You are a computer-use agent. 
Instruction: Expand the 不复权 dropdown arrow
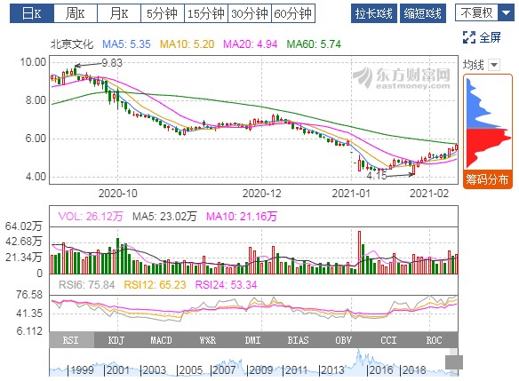506,13
